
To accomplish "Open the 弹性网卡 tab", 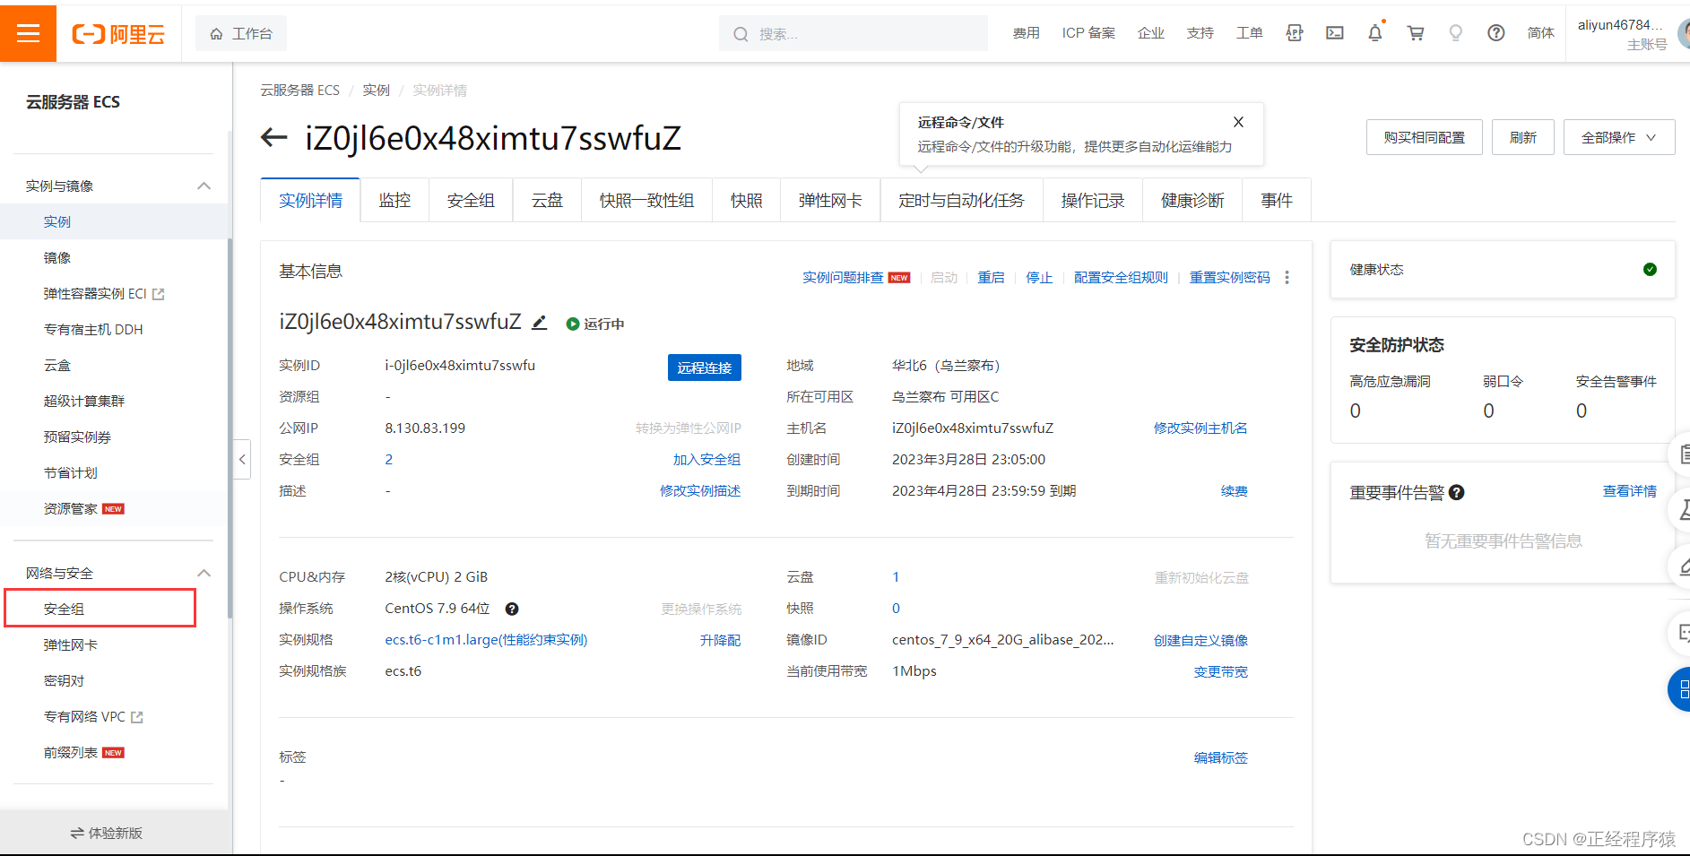I will [830, 200].
